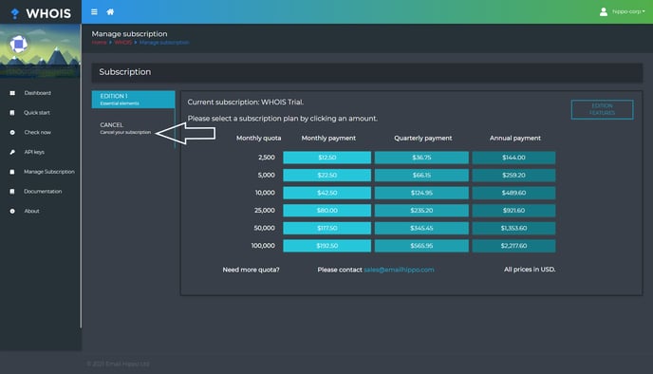653x374 pixels.
Task: Click the Manage Subscription sidebar icon
Action: (x=12, y=172)
